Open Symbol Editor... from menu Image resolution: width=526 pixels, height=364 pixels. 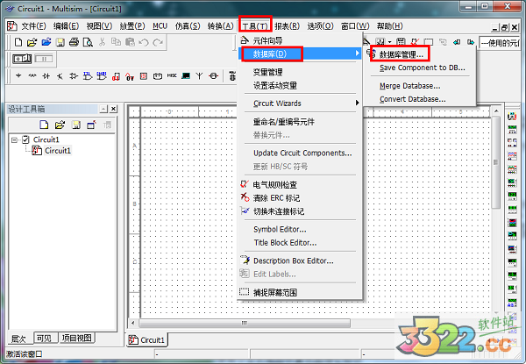(301, 230)
